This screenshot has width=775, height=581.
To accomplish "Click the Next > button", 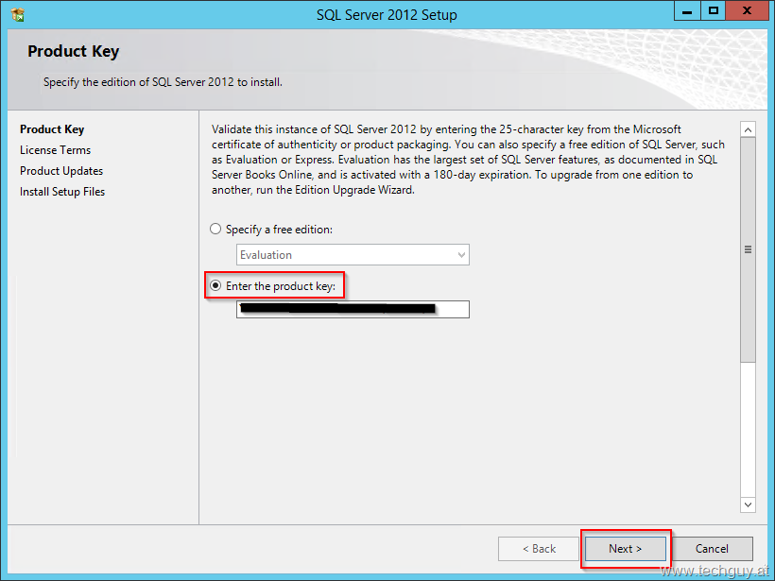I will pyautogui.click(x=626, y=549).
